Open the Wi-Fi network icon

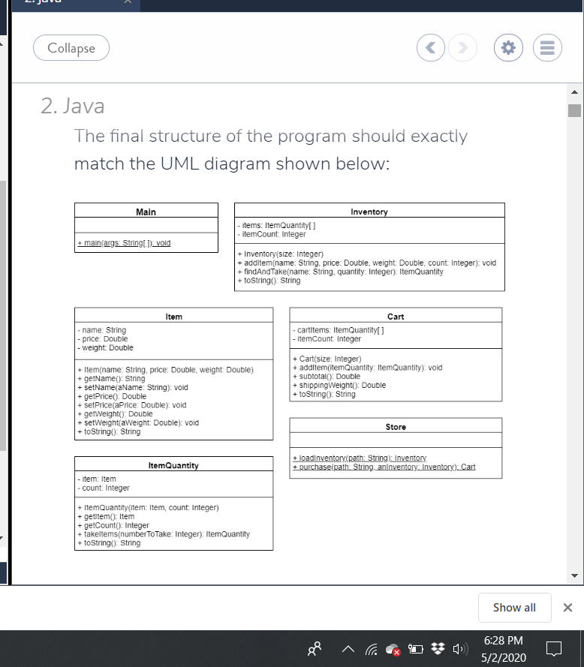(371, 649)
